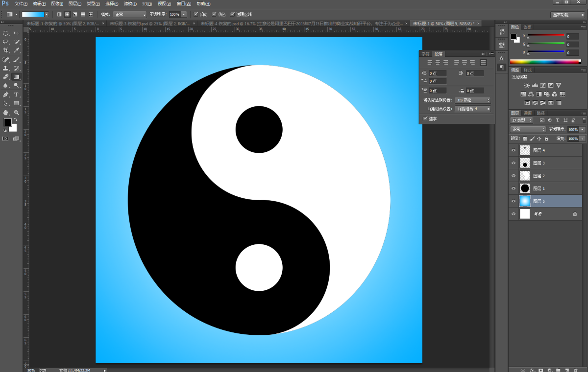
Task: Add a Brightness/Contrast adjustment
Action: 527,86
